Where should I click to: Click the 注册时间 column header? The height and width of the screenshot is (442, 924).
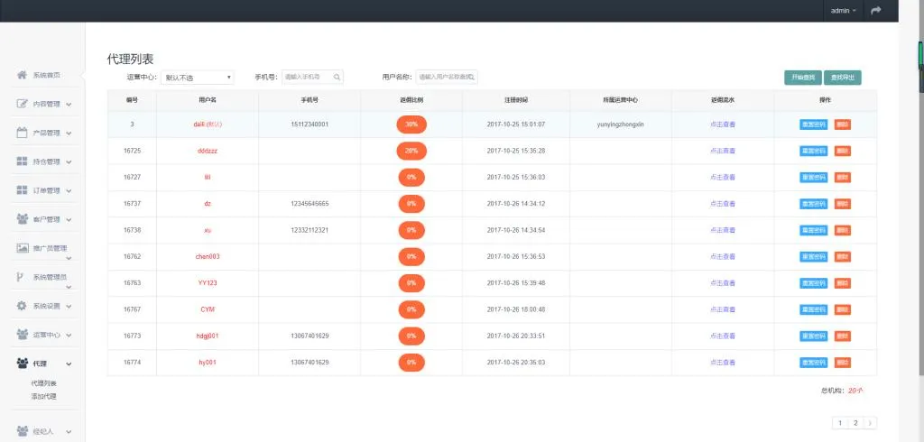click(x=515, y=100)
